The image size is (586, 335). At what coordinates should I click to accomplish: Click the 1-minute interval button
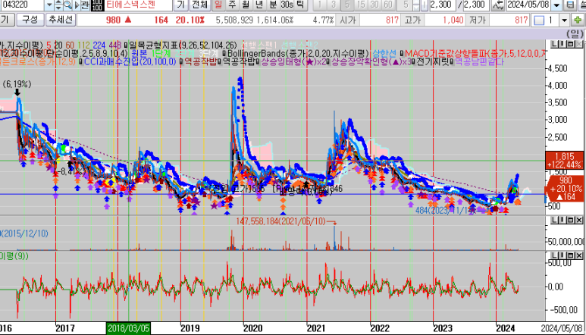[320, 5]
